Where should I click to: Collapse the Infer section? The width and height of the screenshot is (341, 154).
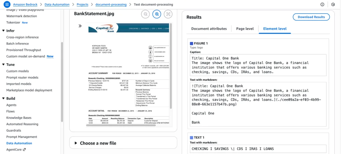(3, 31)
